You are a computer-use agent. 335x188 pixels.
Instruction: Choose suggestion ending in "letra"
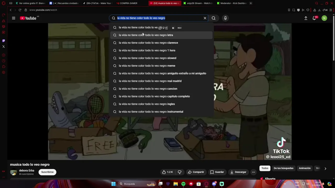click(x=161, y=35)
